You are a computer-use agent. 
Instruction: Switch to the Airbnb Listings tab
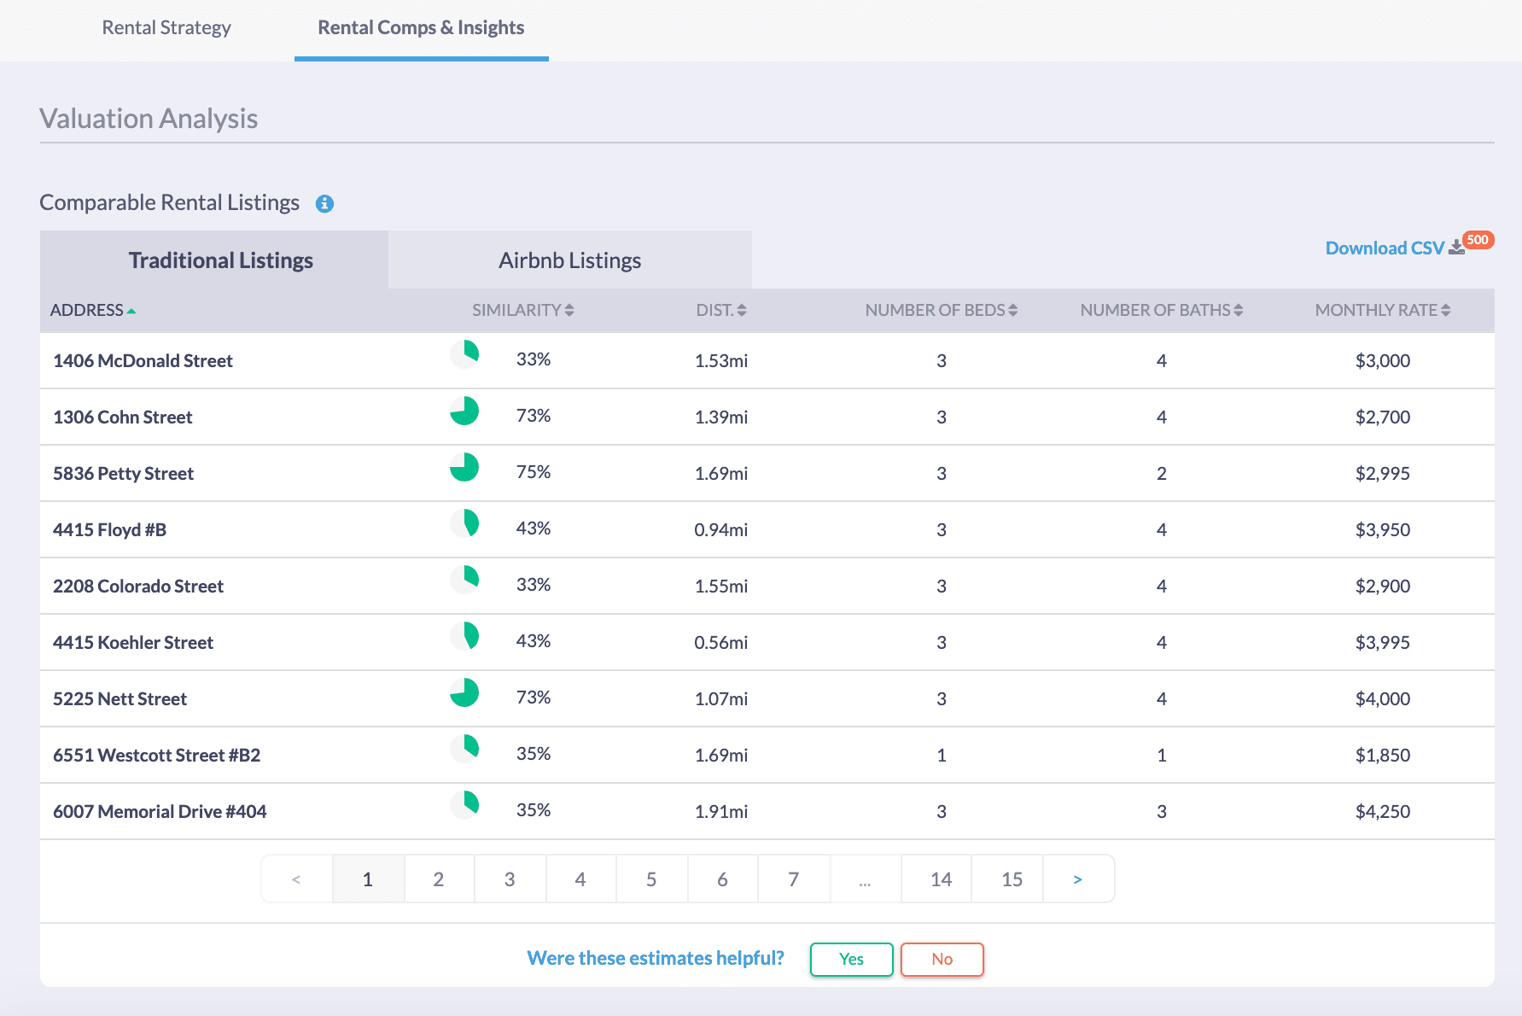(x=569, y=260)
